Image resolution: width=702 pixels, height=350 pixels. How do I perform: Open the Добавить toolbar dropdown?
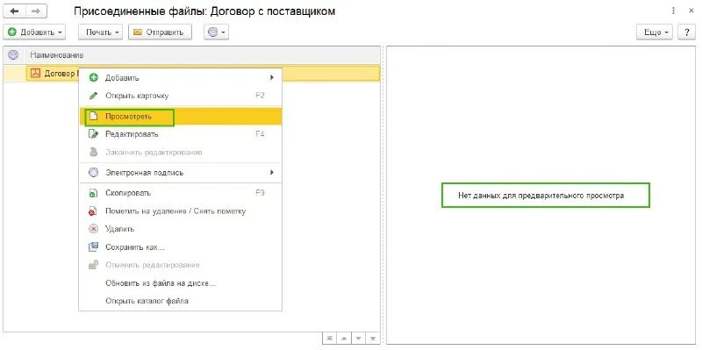pyautogui.click(x=34, y=32)
